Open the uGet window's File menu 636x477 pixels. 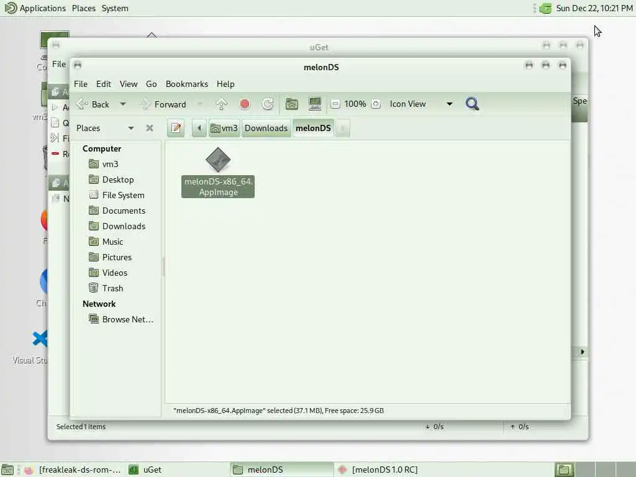[x=59, y=64]
